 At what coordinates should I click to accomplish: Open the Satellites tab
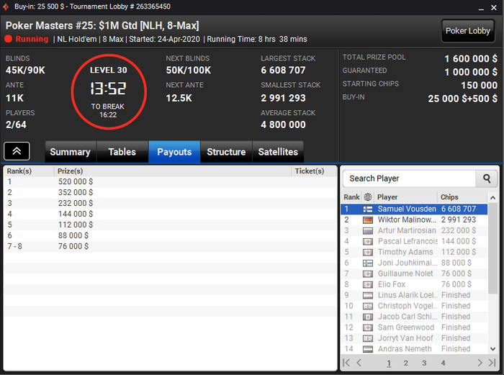click(278, 152)
